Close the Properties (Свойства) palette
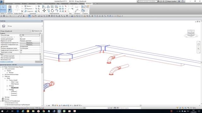 point(42,21)
